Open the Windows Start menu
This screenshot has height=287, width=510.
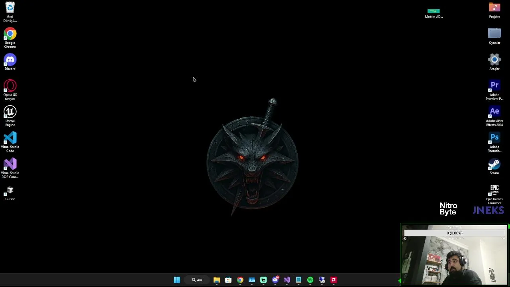(x=177, y=280)
